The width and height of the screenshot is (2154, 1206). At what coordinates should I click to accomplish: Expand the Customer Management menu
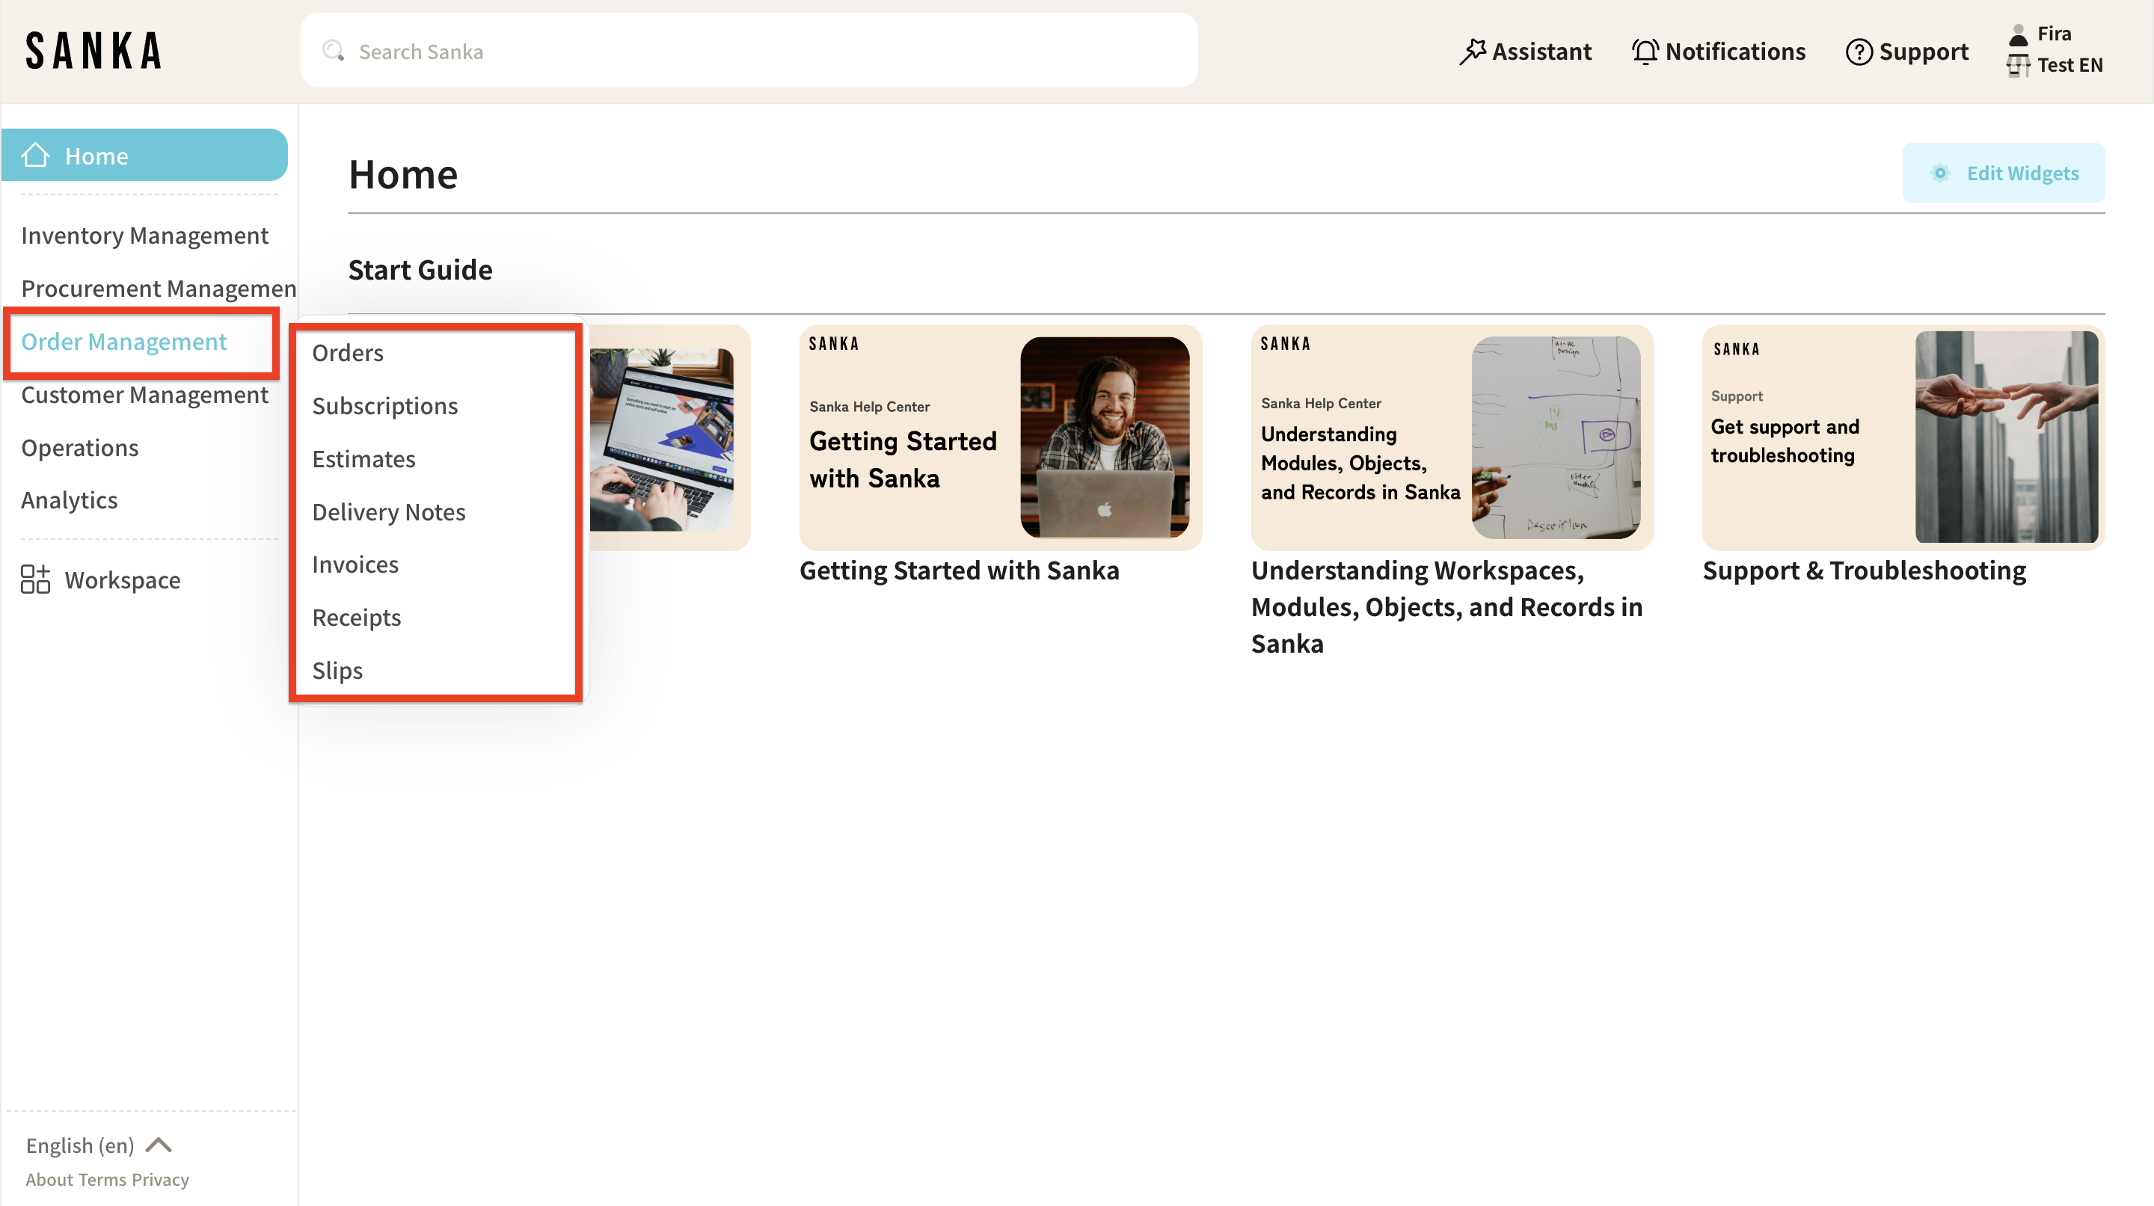(144, 395)
